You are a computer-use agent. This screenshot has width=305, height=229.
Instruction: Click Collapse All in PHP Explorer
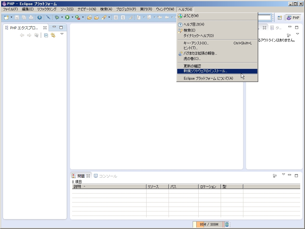coord(46,35)
